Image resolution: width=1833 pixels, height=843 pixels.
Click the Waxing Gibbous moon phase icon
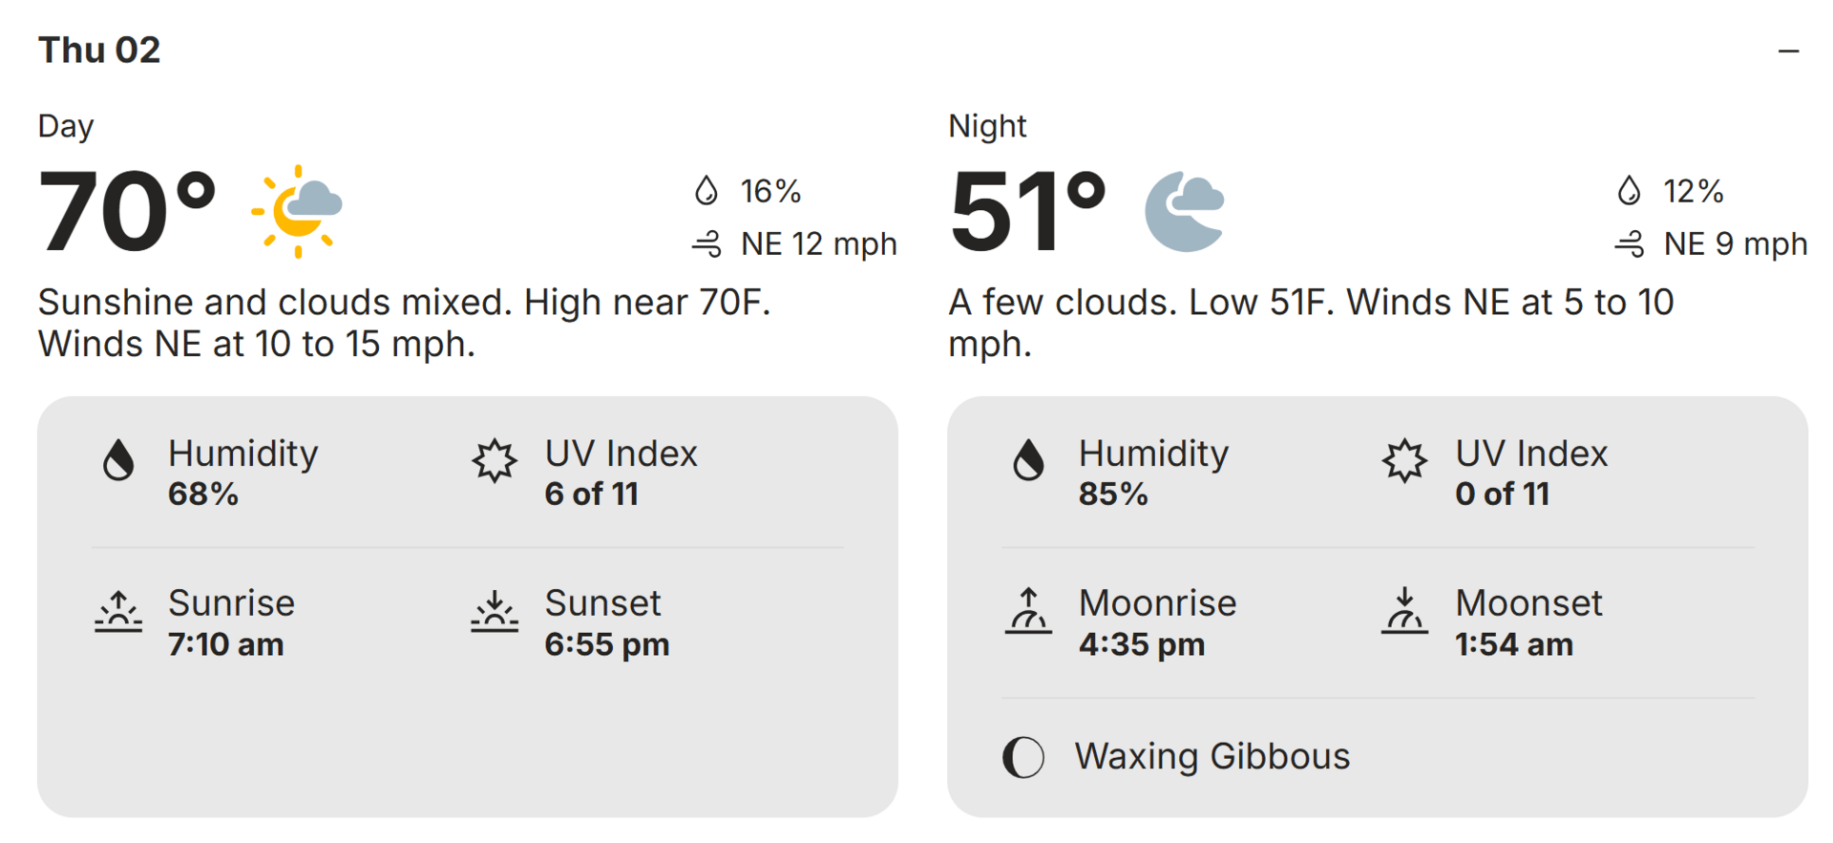1023,757
